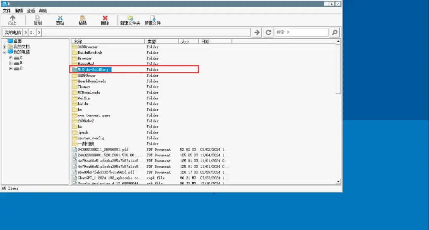The height and width of the screenshot is (230, 429).
Task: Click the refresh icon beside the address bar
Action: pos(268,33)
